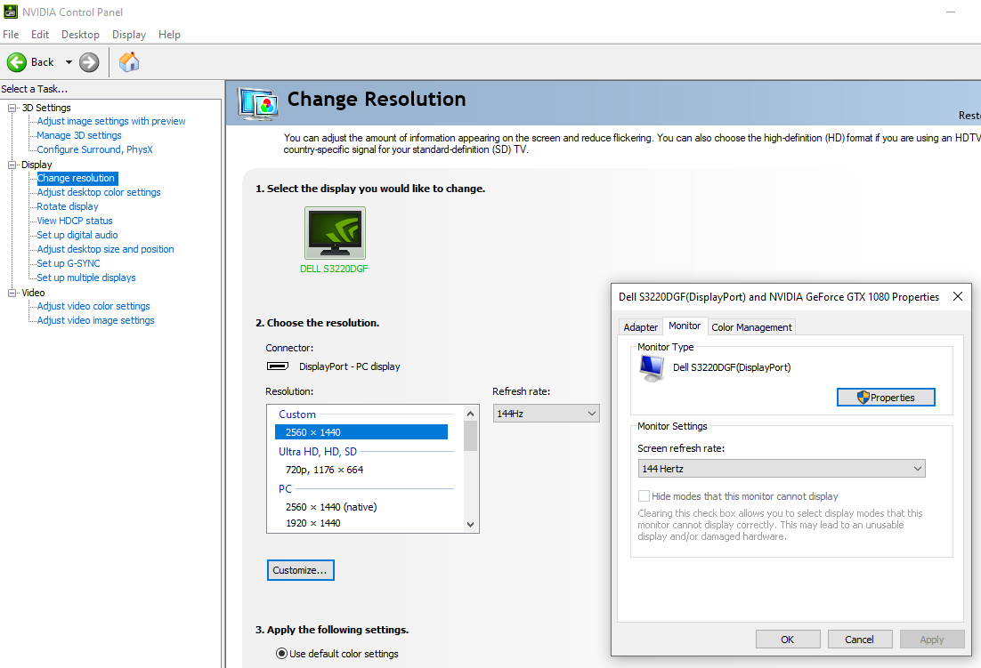Collapse the 3D Settings tree node

(12, 108)
